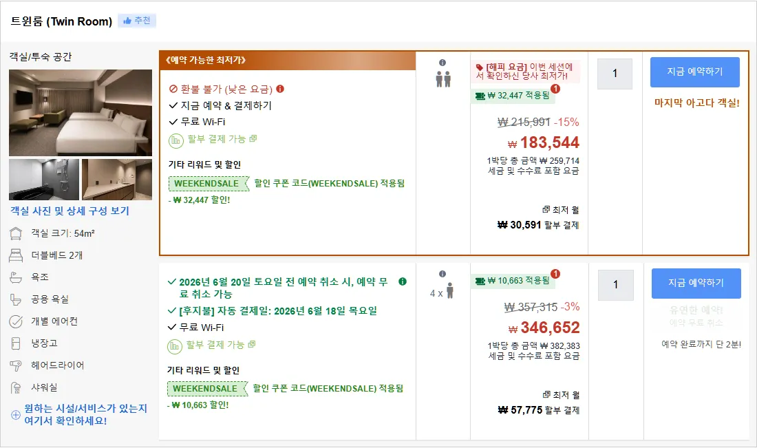Click the ₩32,447 적용됨 coupon badge

pos(513,96)
